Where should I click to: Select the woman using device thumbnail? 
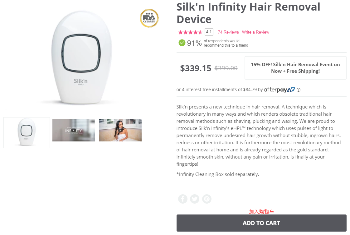pyautogui.click(x=120, y=130)
